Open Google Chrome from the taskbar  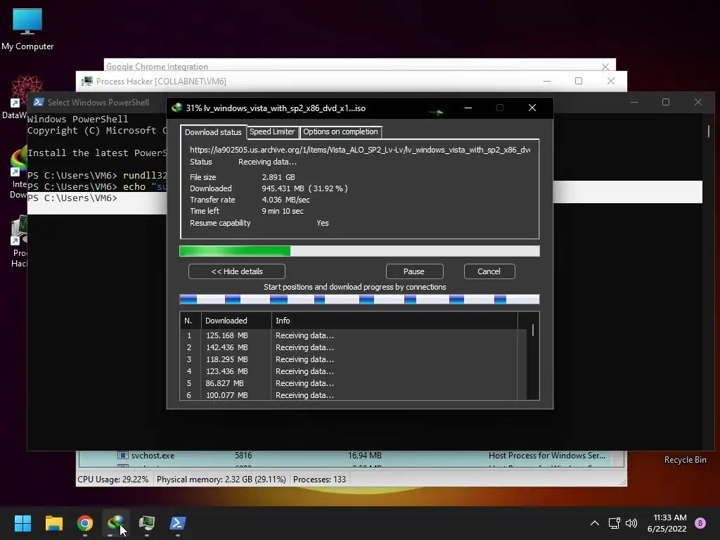85,523
